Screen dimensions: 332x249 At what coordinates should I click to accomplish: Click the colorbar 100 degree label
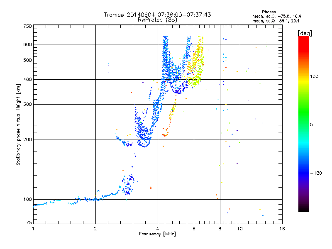(314, 76)
